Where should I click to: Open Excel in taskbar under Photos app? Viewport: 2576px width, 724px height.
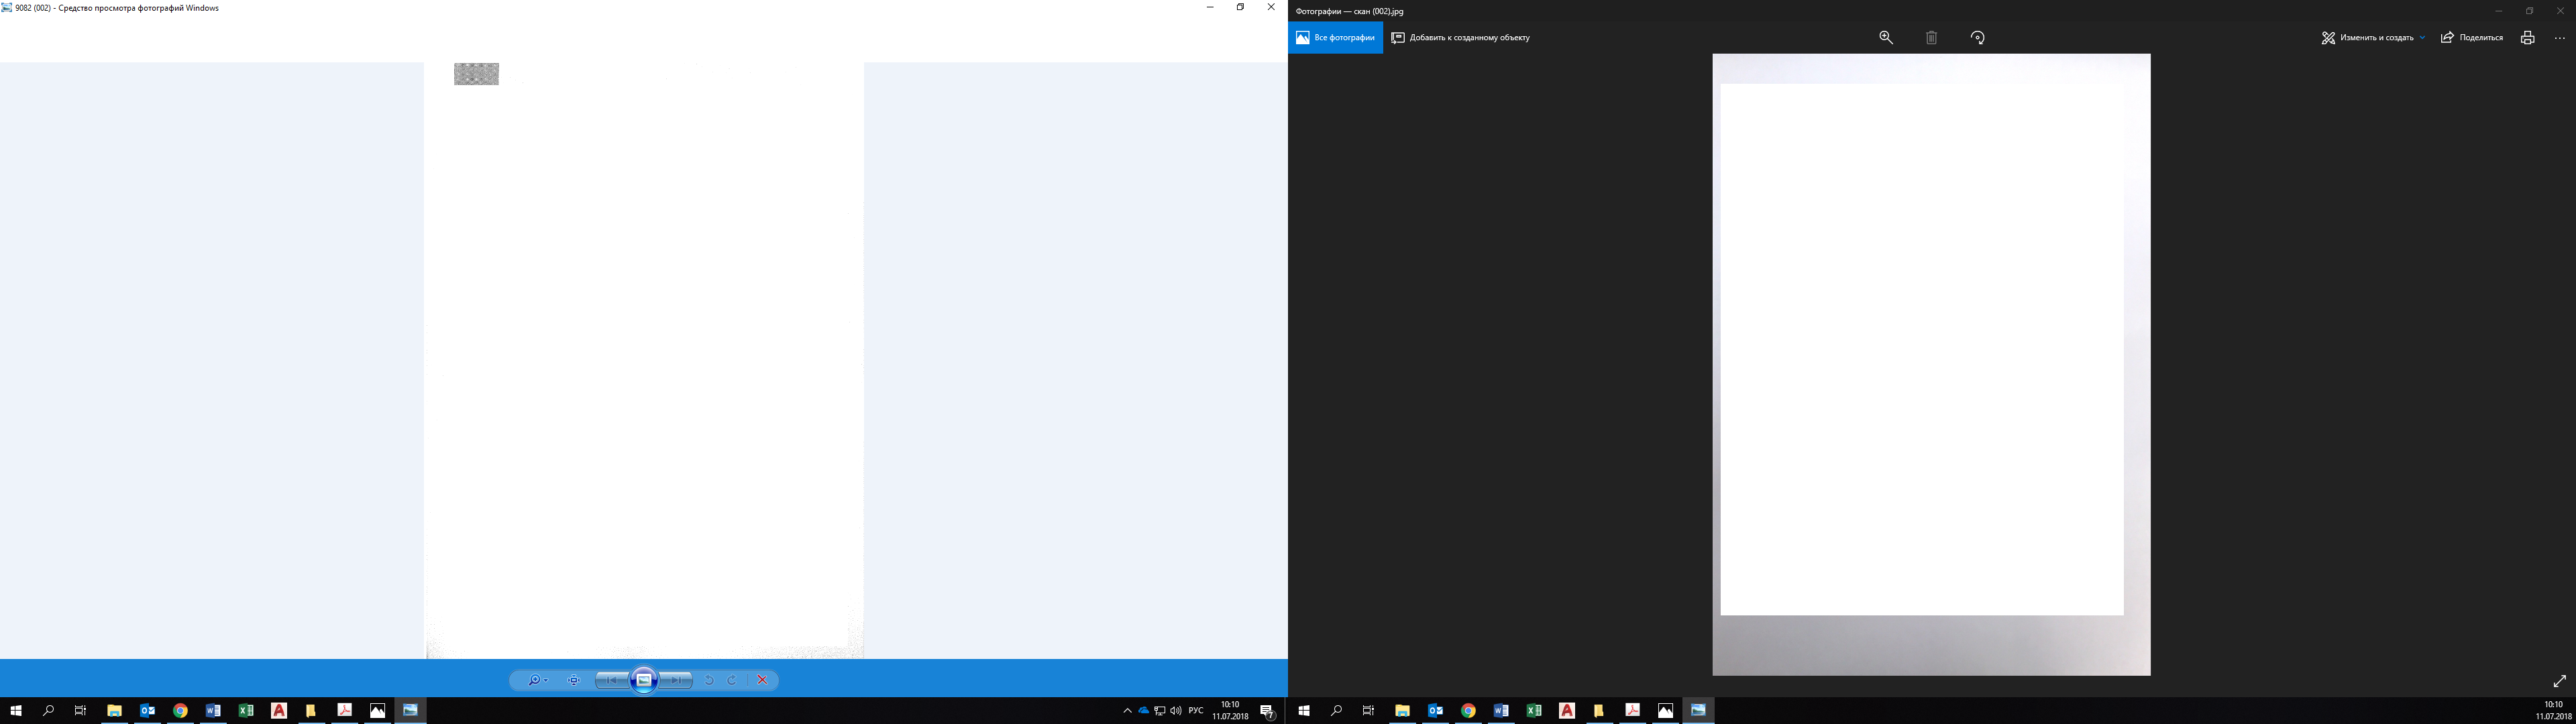click(1534, 711)
